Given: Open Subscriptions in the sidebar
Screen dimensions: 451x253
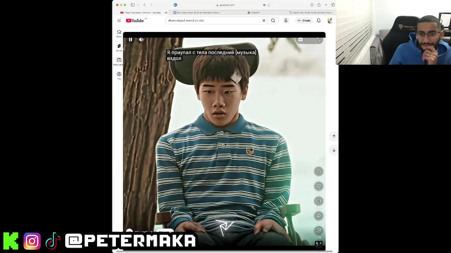Looking at the screenshot, I should (x=119, y=61).
